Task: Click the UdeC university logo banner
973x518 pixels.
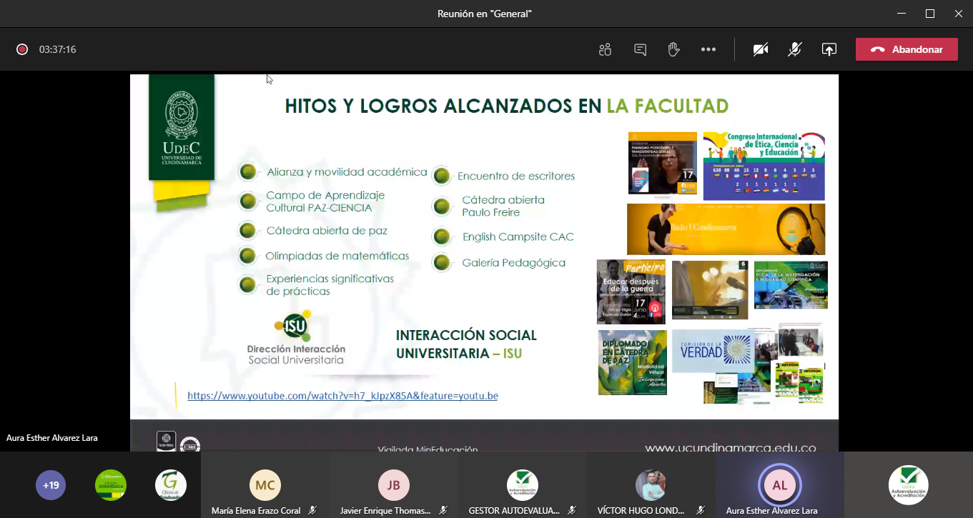Action: pyautogui.click(x=182, y=127)
